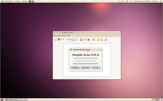
Task: Click the Ubuntu logo in top panel
Action: click(x=2, y=1)
